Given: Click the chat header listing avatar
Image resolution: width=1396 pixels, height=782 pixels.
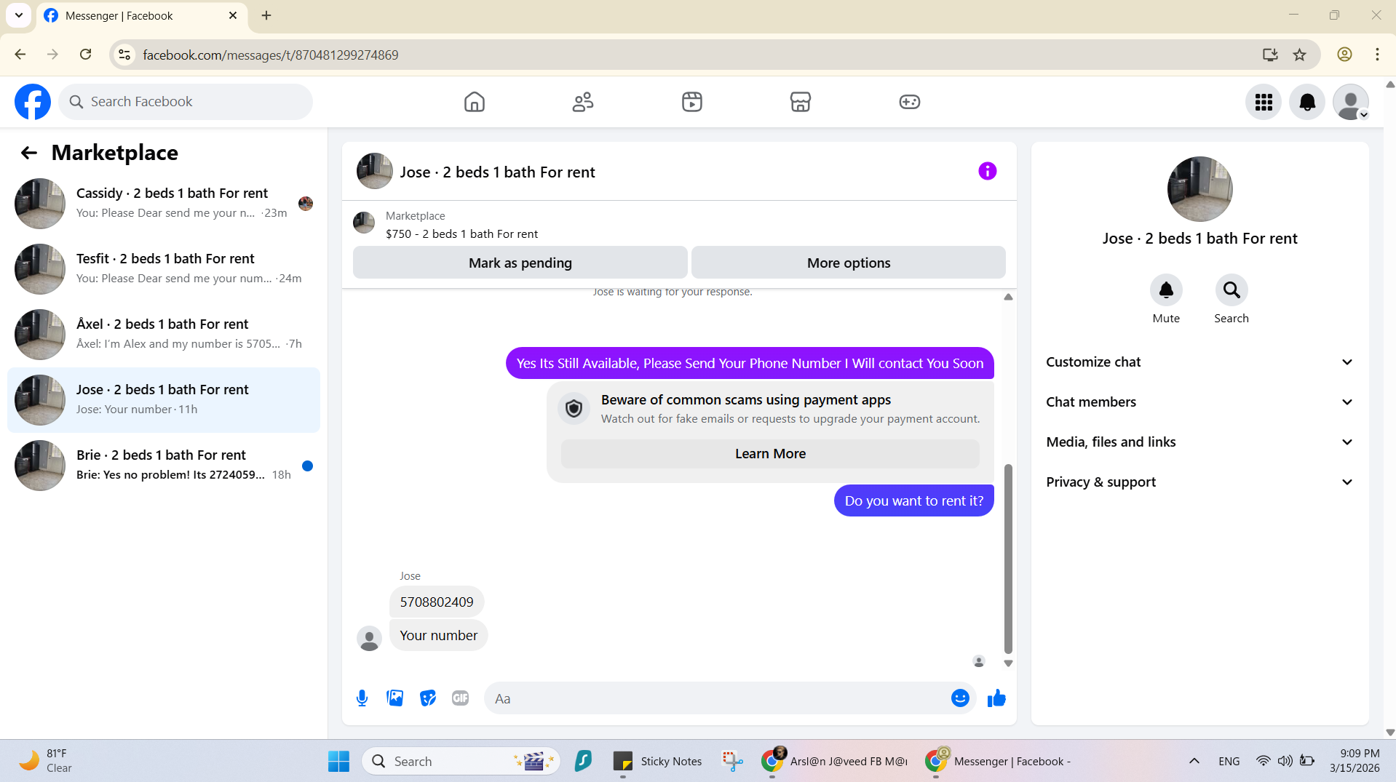Looking at the screenshot, I should (x=375, y=171).
